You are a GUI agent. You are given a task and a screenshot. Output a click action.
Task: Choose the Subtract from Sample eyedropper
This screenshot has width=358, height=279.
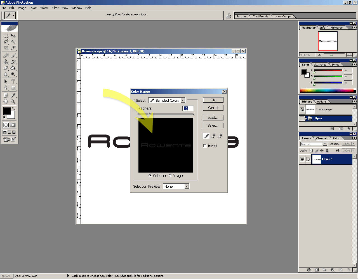tap(220, 136)
